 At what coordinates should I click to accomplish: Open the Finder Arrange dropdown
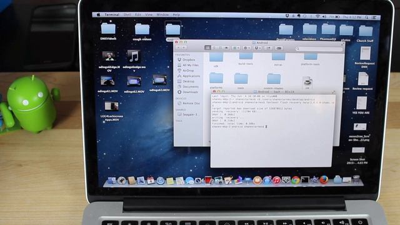click(x=236, y=47)
